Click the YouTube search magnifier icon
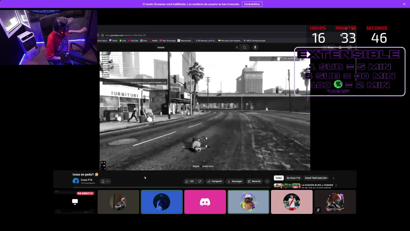 pos(244,47)
